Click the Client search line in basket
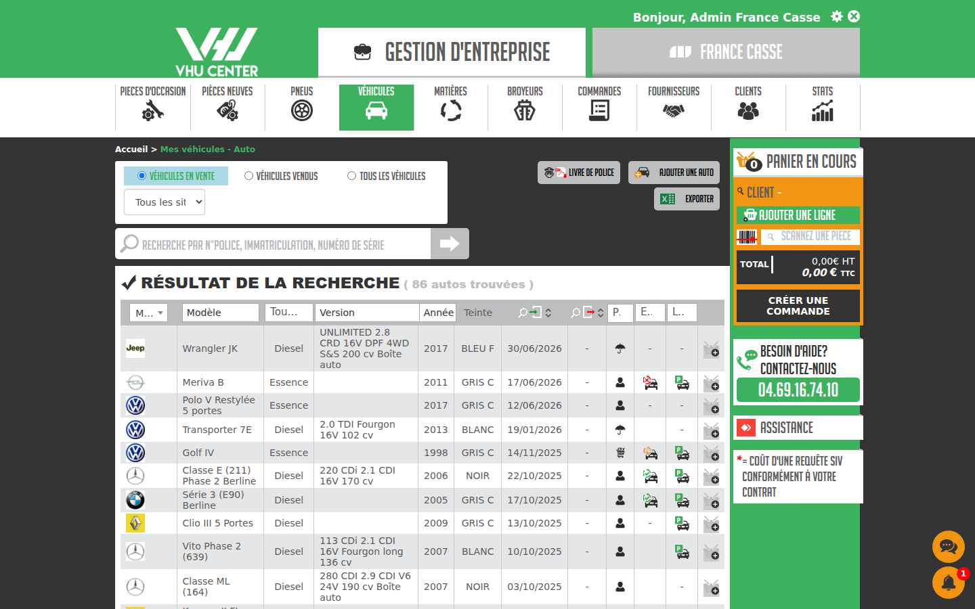The width and height of the screenshot is (975, 609). point(798,192)
